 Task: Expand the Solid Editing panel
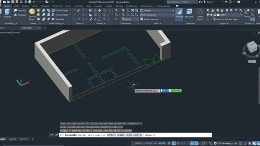coord(56,24)
